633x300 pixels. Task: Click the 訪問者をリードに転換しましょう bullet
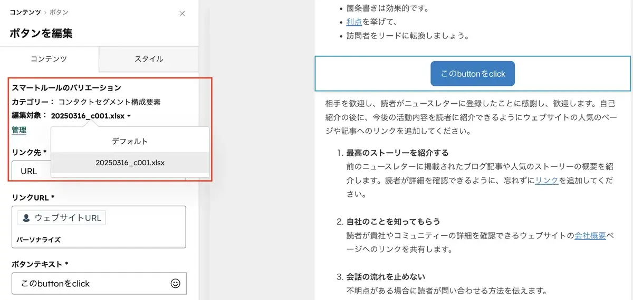coord(407,36)
